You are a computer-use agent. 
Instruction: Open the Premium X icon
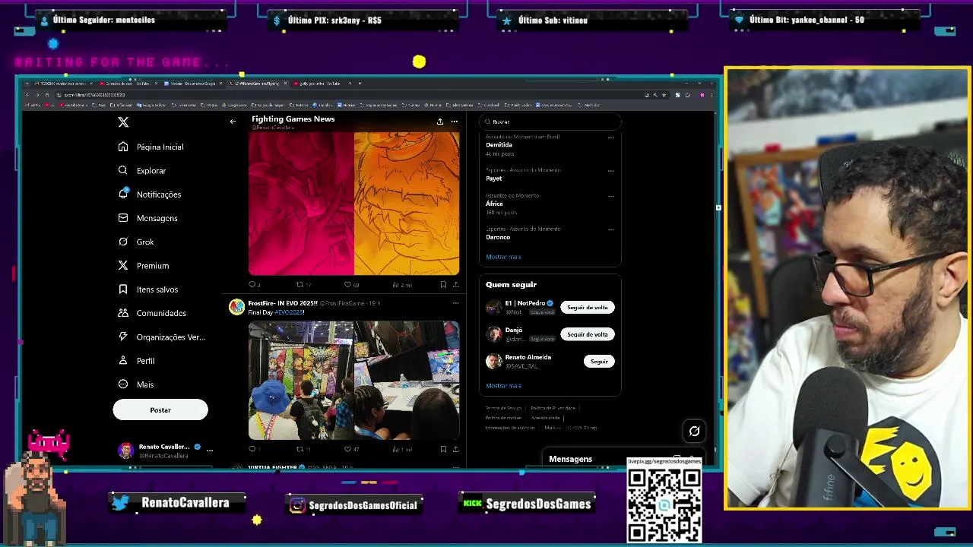[123, 265]
